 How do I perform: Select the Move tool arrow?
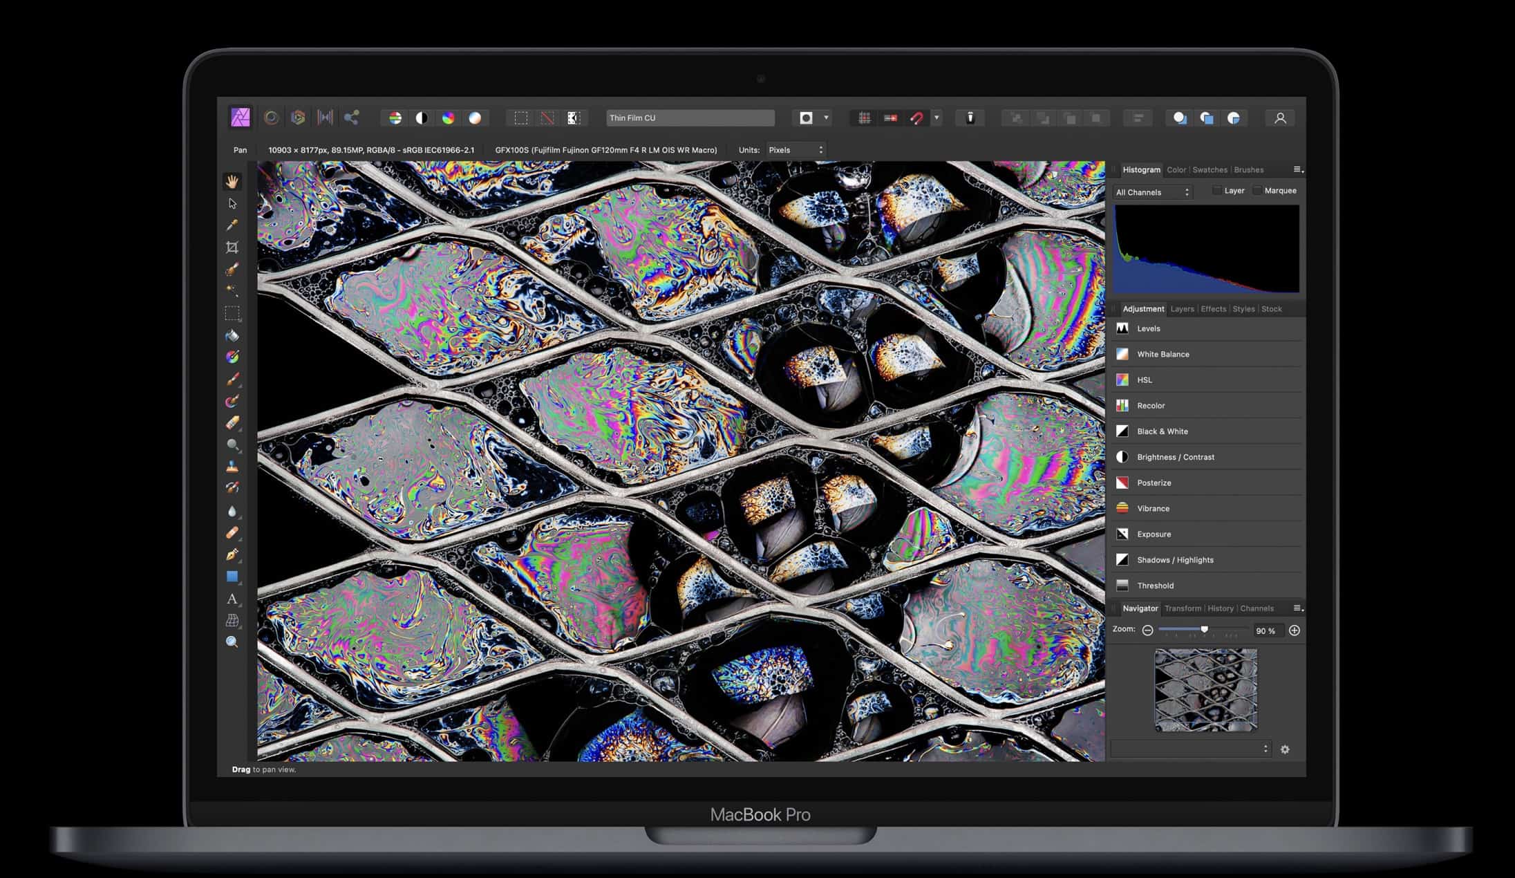click(232, 203)
